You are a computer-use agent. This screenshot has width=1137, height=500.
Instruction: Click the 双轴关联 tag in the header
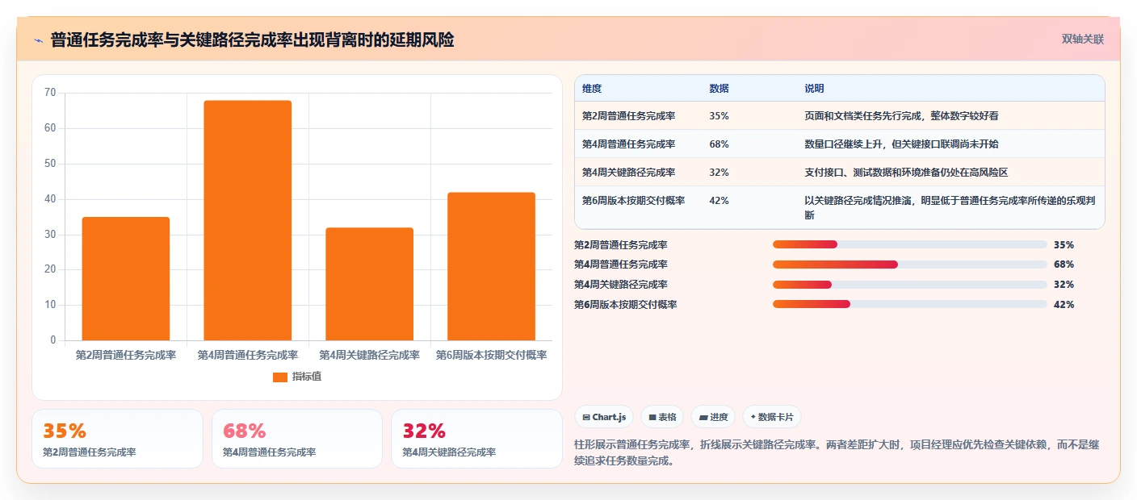pos(1082,39)
